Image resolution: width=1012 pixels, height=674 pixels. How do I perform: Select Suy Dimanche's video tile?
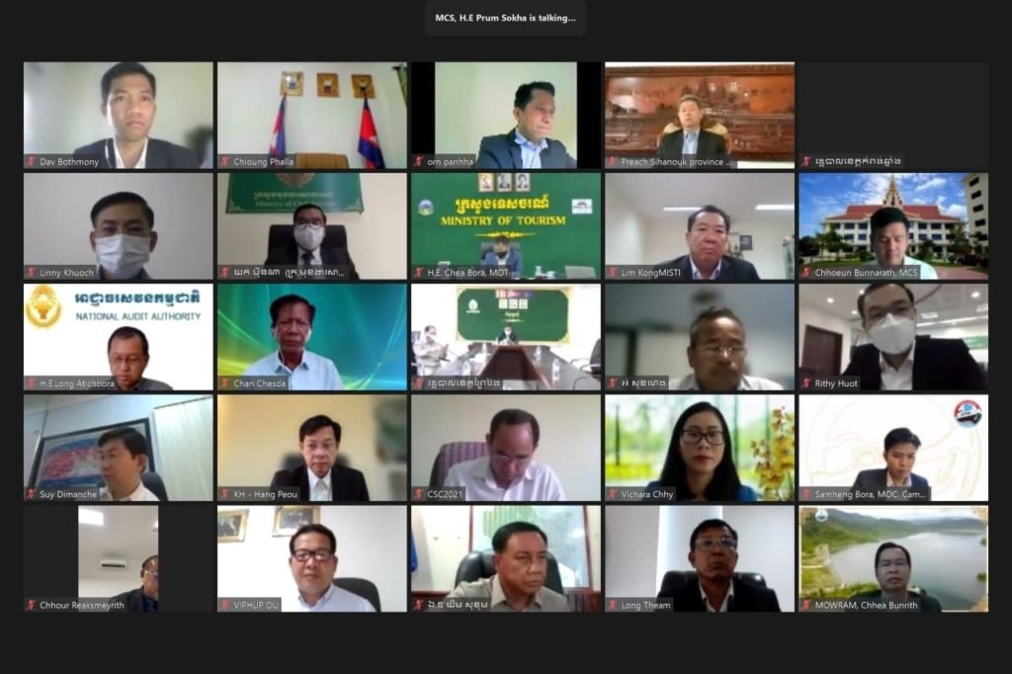click(119, 448)
